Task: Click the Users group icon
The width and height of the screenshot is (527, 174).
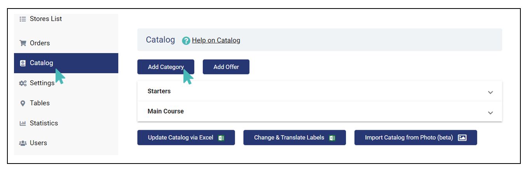Action: (x=23, y=143)
